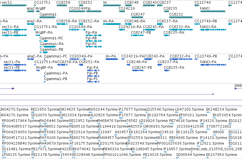Select the CG8232-RA transcript
Screen dimensions: 242x159
(181, 30)
